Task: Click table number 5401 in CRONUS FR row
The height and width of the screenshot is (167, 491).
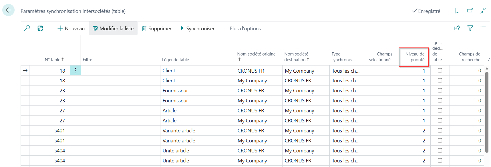Action: point(59,131)
